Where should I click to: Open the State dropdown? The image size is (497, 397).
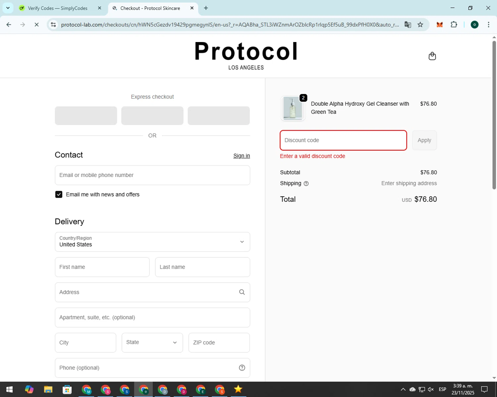point(152,342)
